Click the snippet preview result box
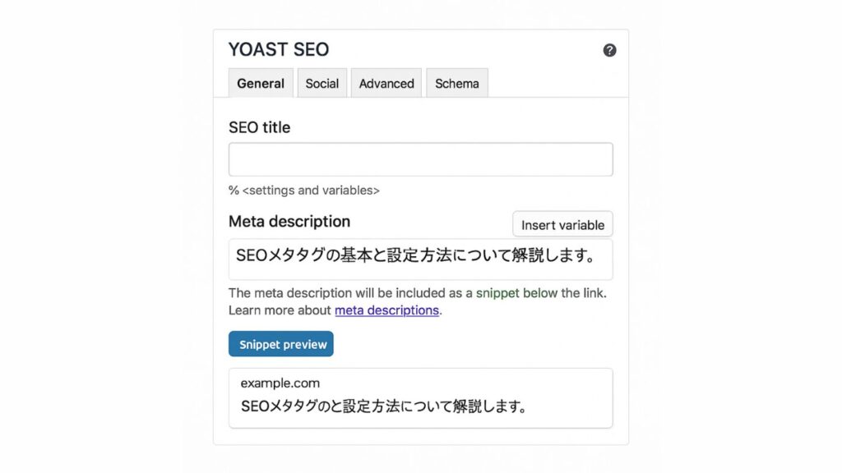The width and height of the screenshot is (842, 473). tap(420, 397)
